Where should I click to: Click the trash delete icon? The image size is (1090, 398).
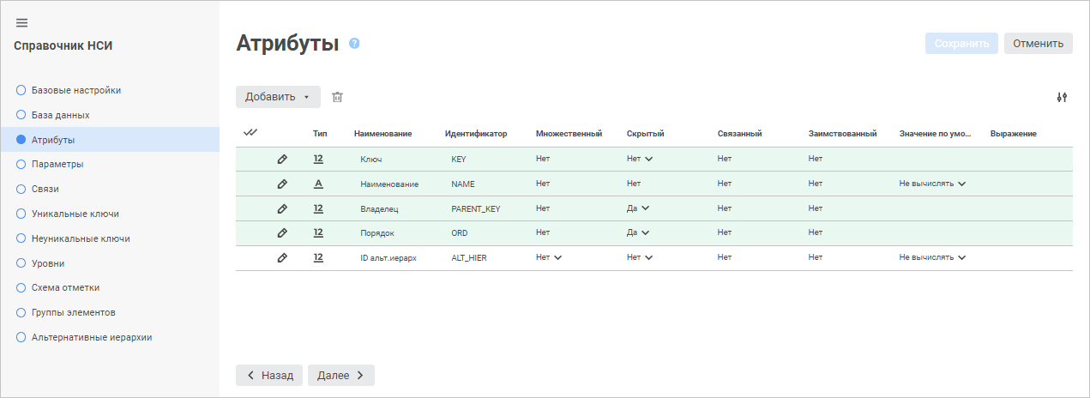pyautogui.click(x=337, y=97)
